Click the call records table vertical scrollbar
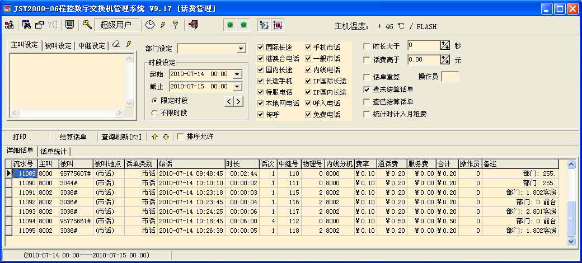Screen dimensions: 582x263 [x=571, y=201]
